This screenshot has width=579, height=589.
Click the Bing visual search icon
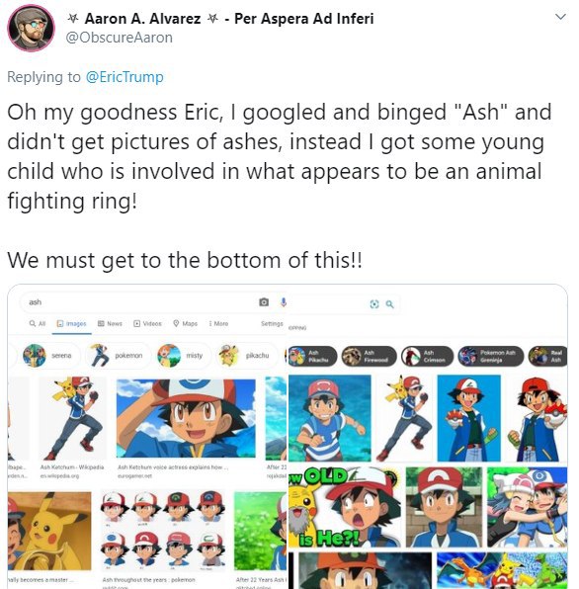(x=374, y=304)
